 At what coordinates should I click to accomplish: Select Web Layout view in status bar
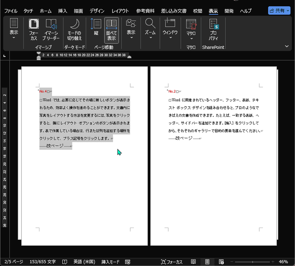[x=221, y=262]
